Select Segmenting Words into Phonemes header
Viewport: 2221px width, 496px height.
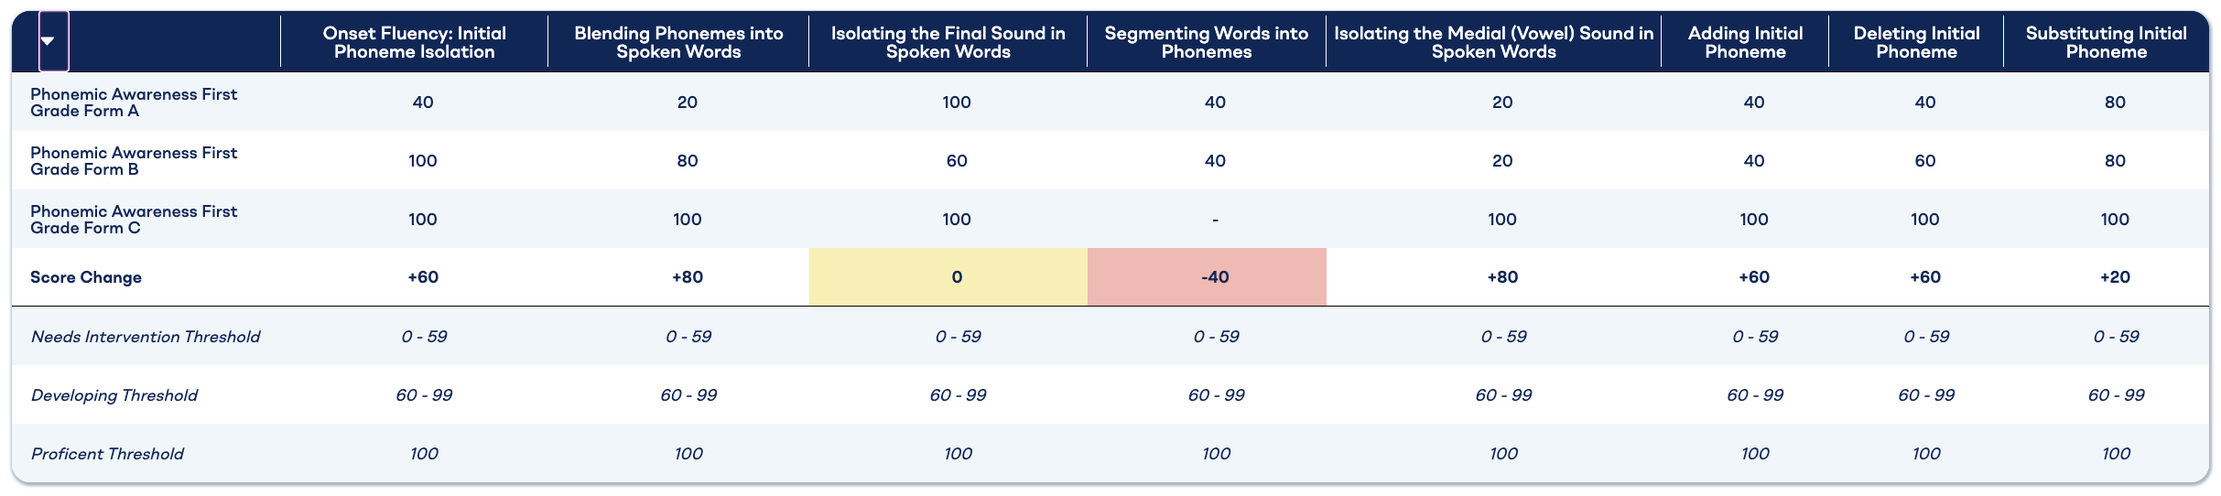pos(1206,42)
